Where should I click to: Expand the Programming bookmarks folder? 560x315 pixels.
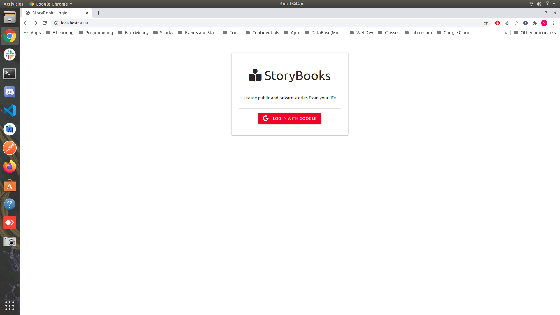95,32
